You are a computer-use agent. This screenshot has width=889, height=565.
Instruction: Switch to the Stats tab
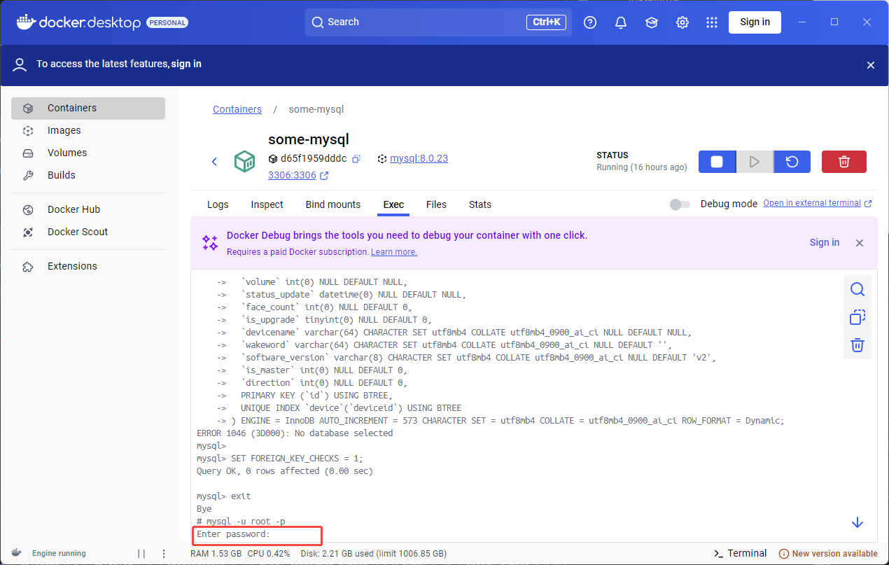point(480,205)
